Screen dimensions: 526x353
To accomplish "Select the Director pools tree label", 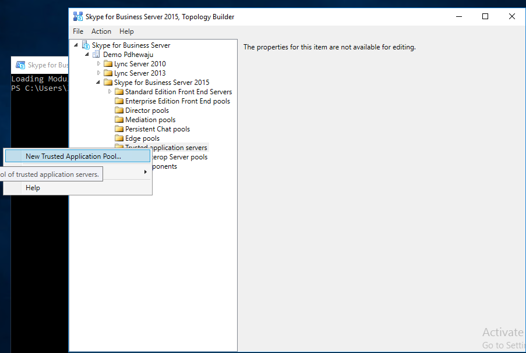I will (x=147, y=110).
